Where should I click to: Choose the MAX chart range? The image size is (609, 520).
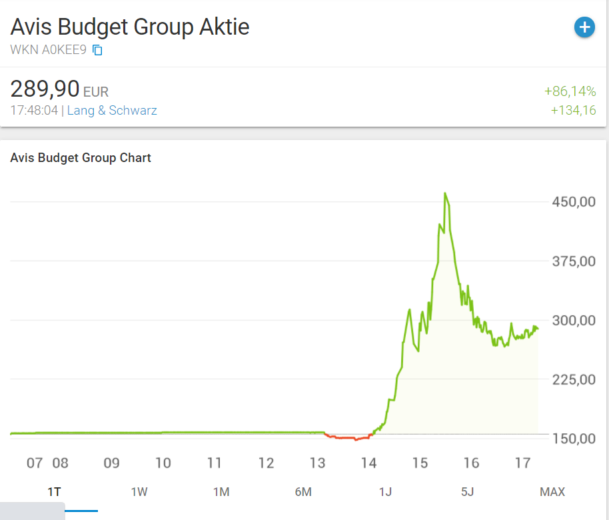(552, 492)
